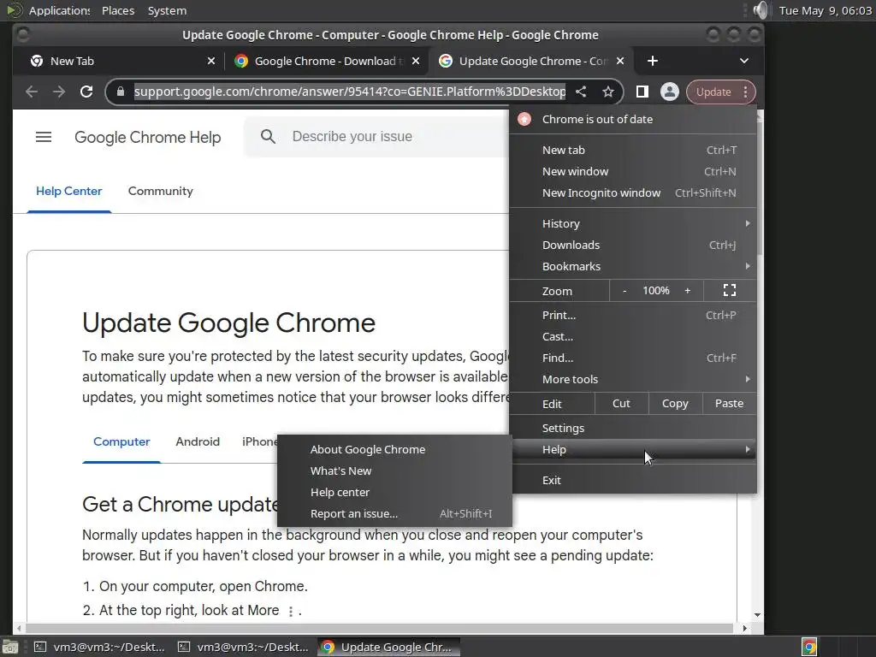Expand the Bookmarks submenu
This screenshot has width=876, height=657.
pyautogui.click(x=634, y=267)
